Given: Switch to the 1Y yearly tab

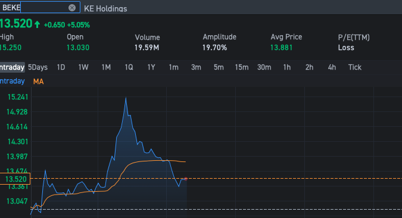Looking at the screenshot, I should (151, 67).
